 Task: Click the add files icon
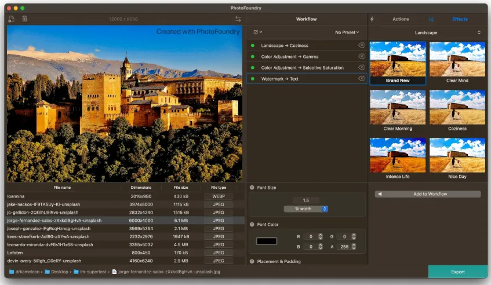(x=11, y=19)
